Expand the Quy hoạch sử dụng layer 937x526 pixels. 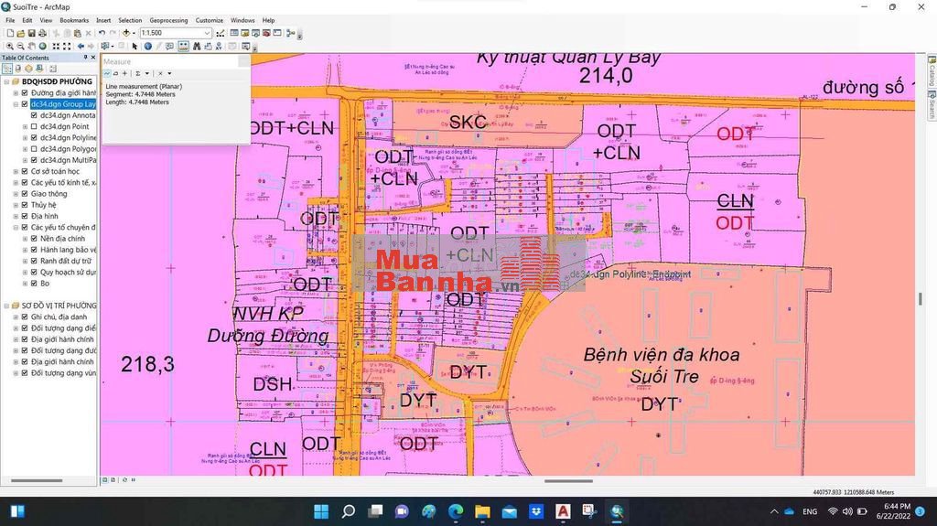click(x=25, y=272)
